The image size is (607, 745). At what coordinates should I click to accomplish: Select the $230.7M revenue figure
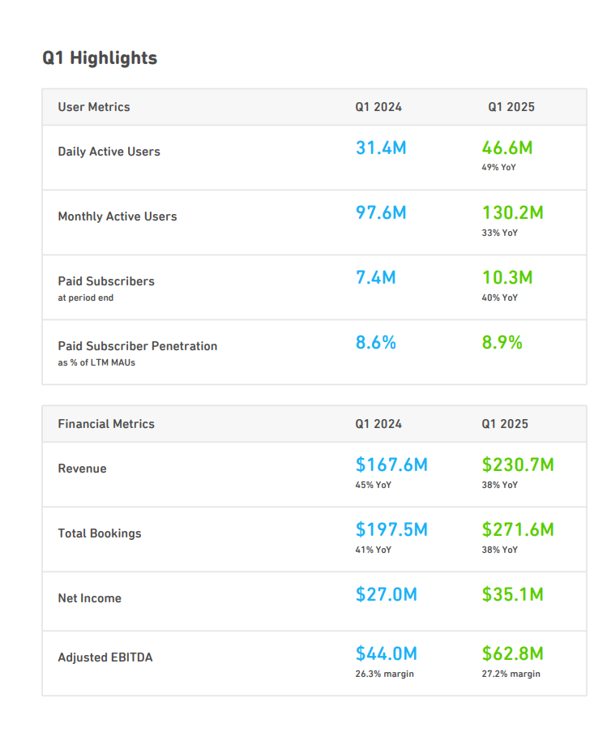point(518,465)
